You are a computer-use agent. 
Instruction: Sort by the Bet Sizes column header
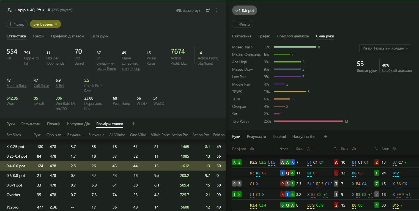[14, 135]
